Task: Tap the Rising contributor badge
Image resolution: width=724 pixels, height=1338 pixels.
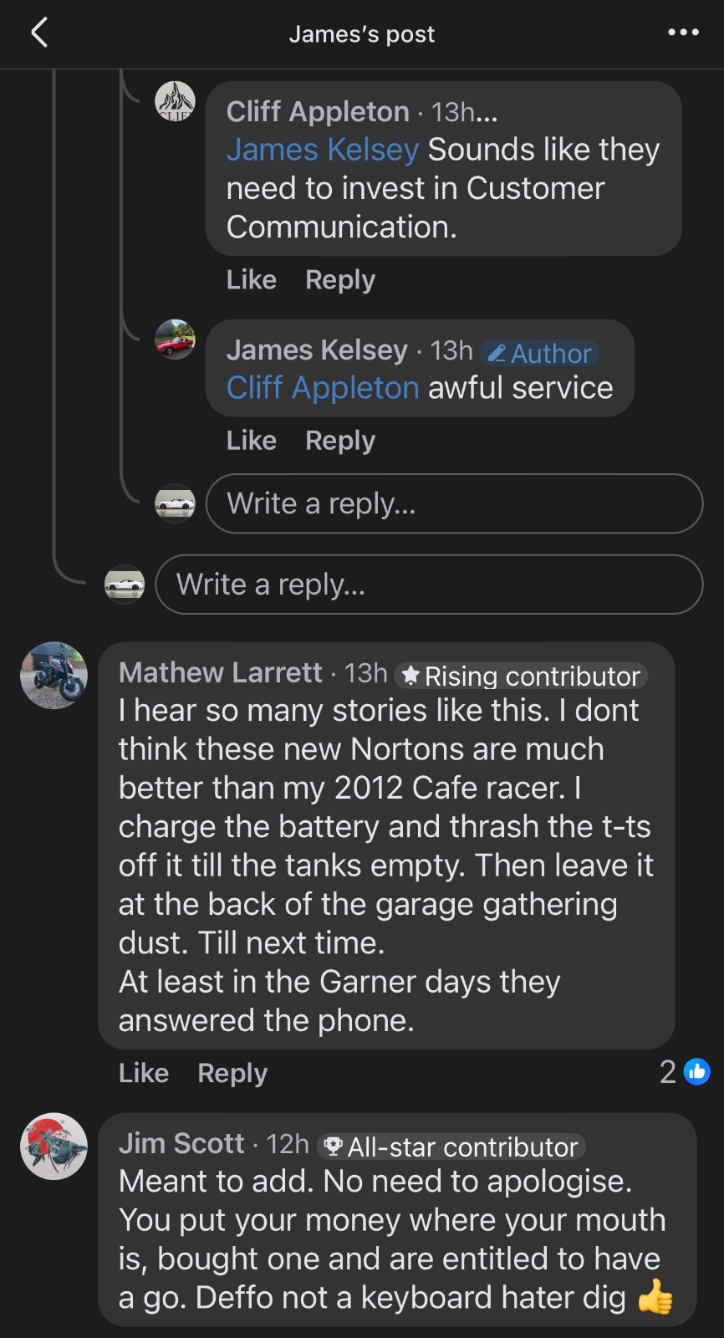Action: (521, 676)
